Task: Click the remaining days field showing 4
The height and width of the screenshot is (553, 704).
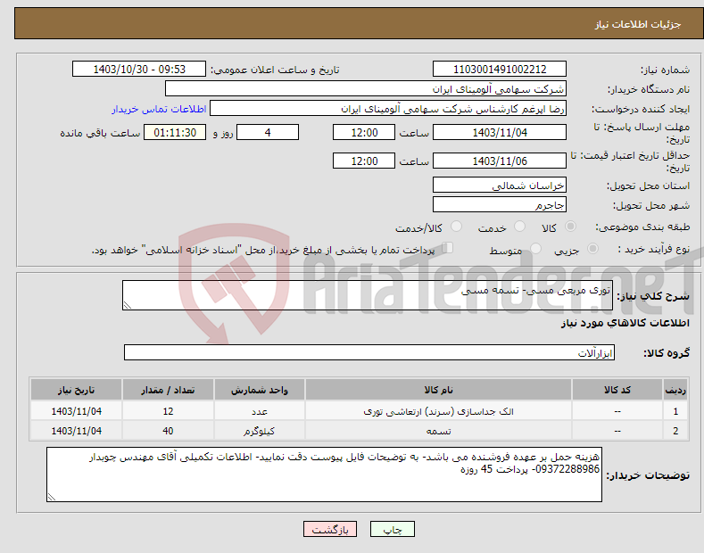Action: 268,132
